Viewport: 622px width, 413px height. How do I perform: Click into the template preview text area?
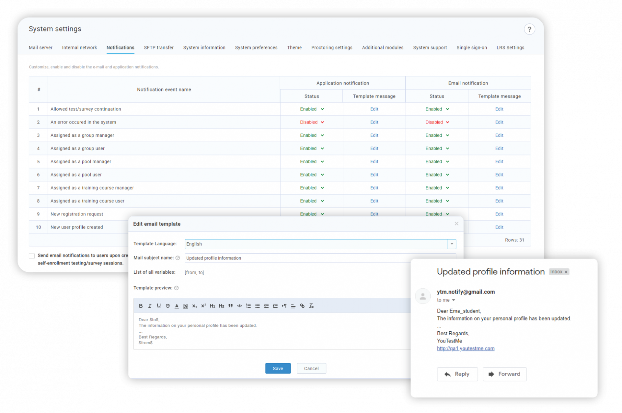coord(272,331)
